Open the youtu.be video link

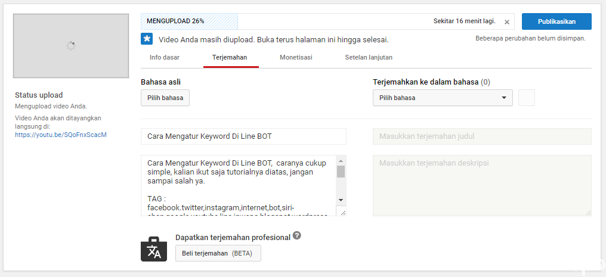pyautogui.click(x=61, y=135)
